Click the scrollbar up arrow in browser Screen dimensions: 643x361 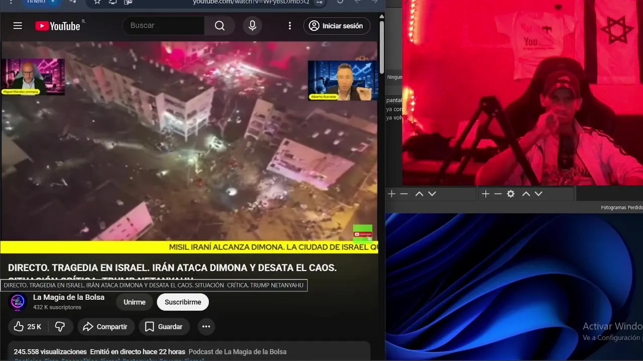pyautogui.click(x=382, y=17)
